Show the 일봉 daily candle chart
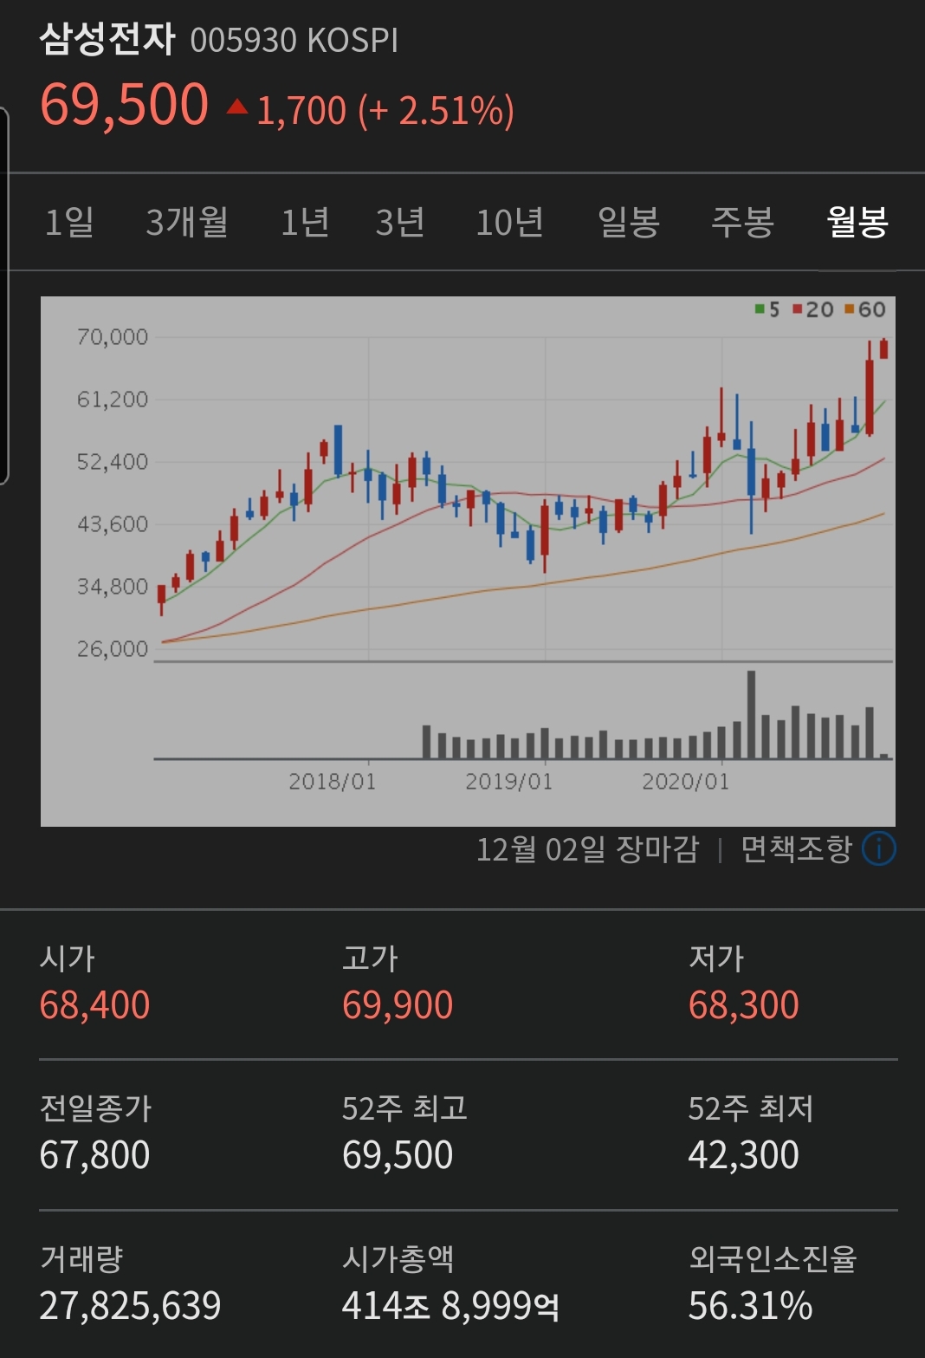 coord(629,223)
